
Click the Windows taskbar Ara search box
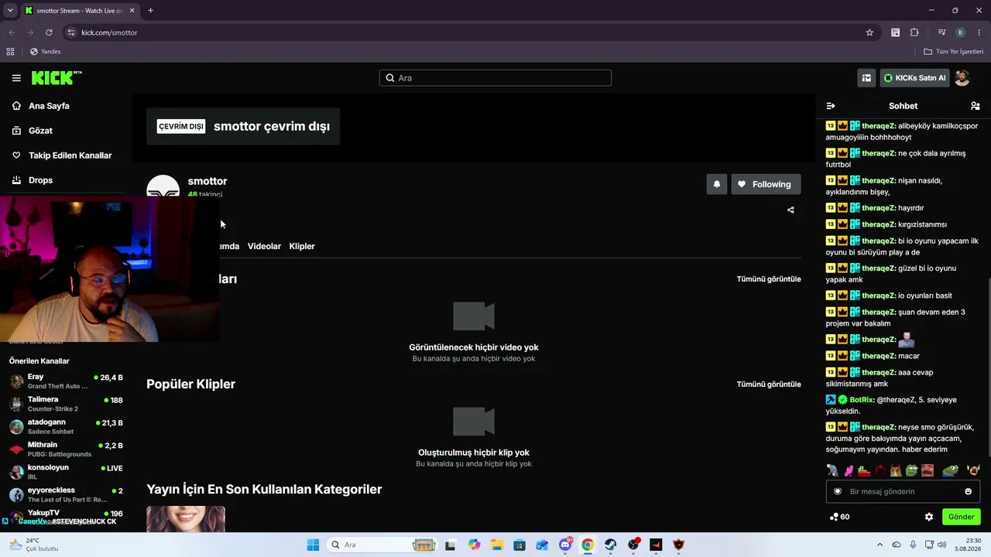pyautogui.click(x=382, y=545)
